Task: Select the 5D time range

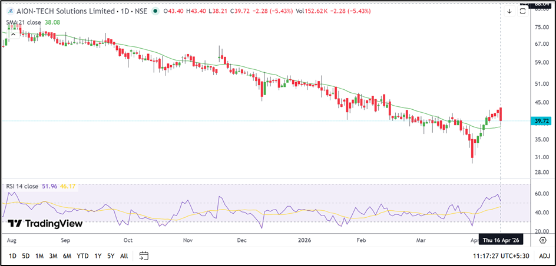Action: click(x=26, y=255)
